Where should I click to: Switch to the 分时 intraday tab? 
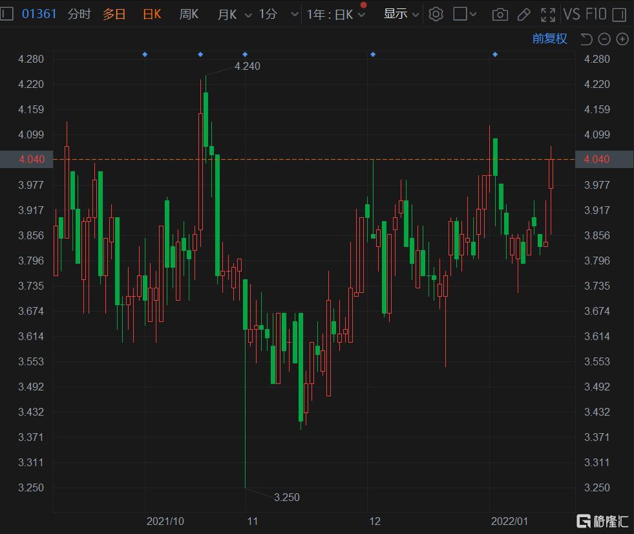79,14
